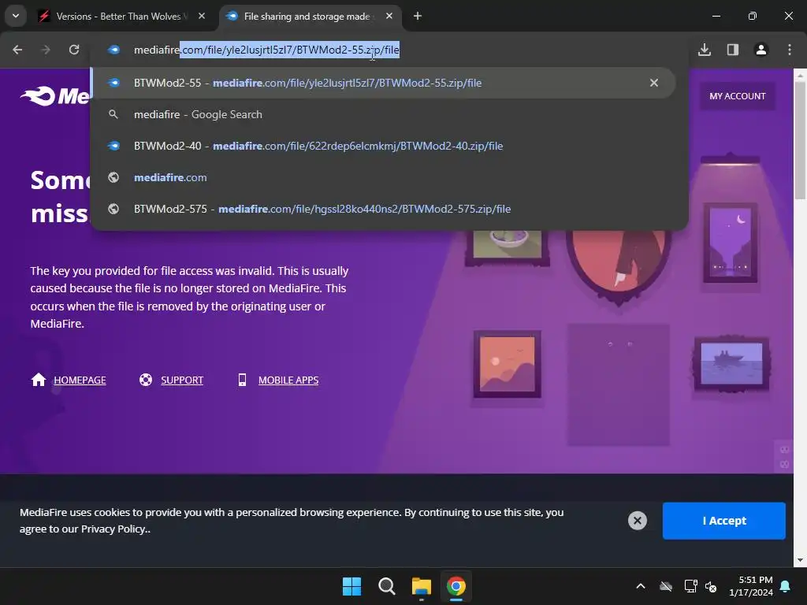Close the Versions - Better Than Wolves tab
The width and height of the screenshot is (807, 605).
(x=202, y=16)
